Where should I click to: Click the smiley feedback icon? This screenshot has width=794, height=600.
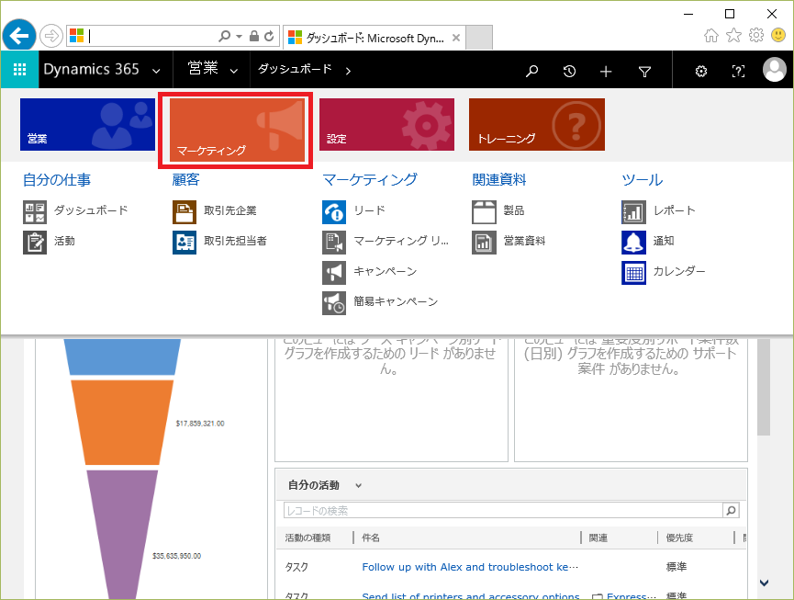778,35
